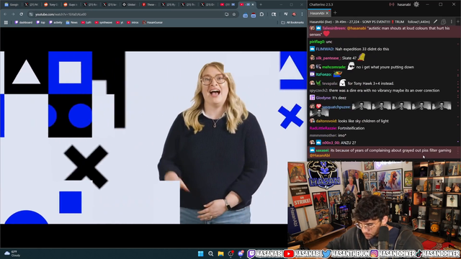Open Chatterino settings gear

(416, 4)
